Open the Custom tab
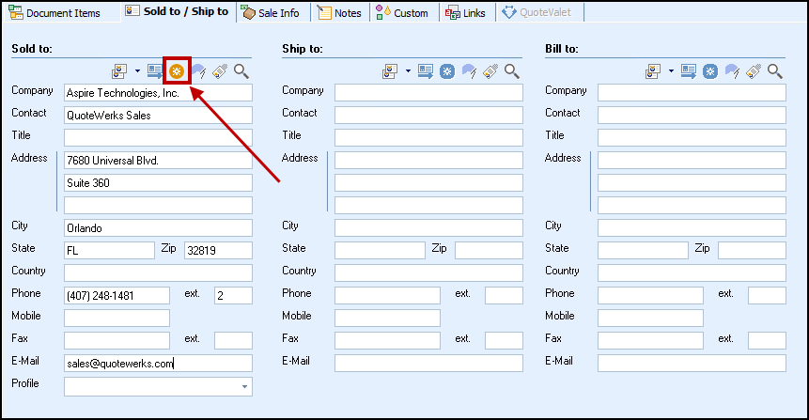The image size is (809, 420). click(402, 13)
